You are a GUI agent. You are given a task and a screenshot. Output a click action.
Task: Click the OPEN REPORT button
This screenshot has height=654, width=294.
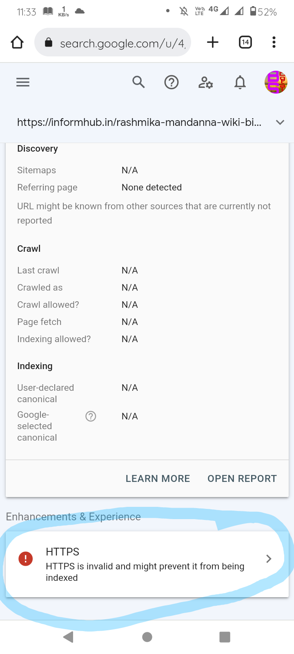(242, 479)
